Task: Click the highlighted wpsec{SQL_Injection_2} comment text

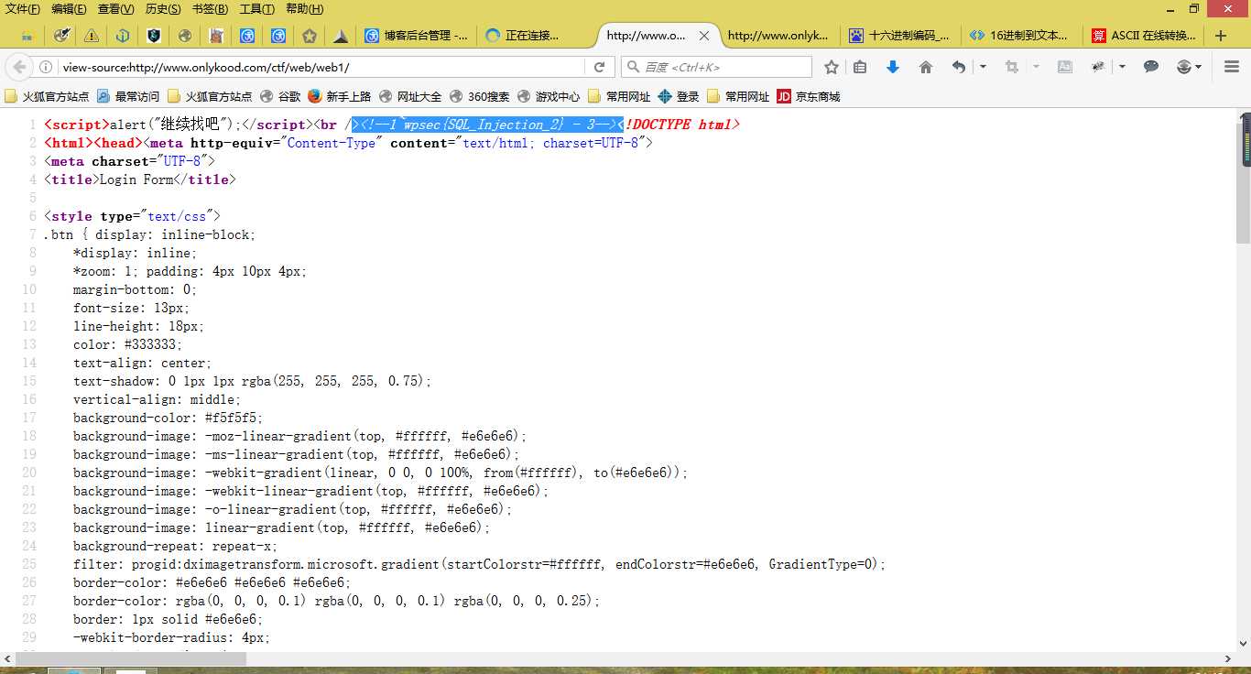Action: tap(488, 125)
